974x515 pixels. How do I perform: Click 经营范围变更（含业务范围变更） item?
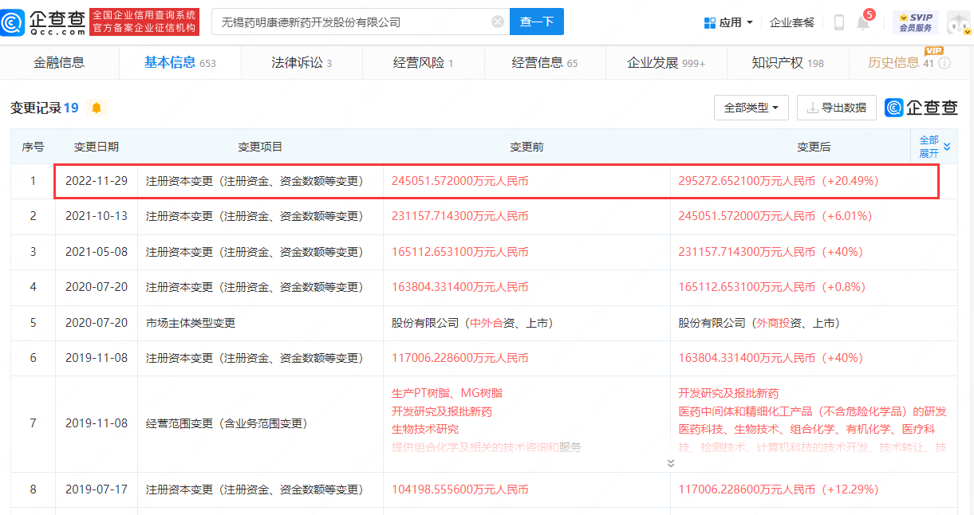coord(227,423)
